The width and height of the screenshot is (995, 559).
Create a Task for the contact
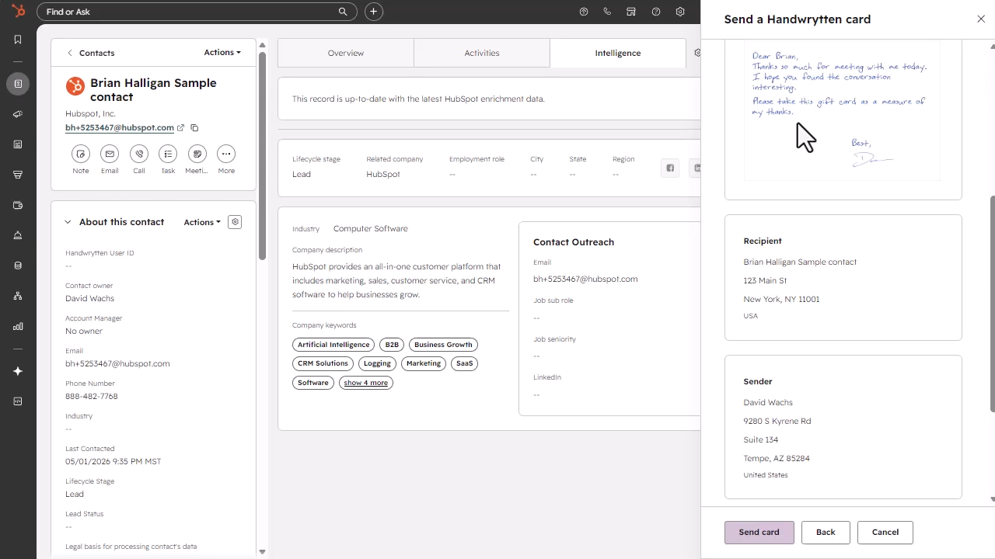tap(168, 154)
